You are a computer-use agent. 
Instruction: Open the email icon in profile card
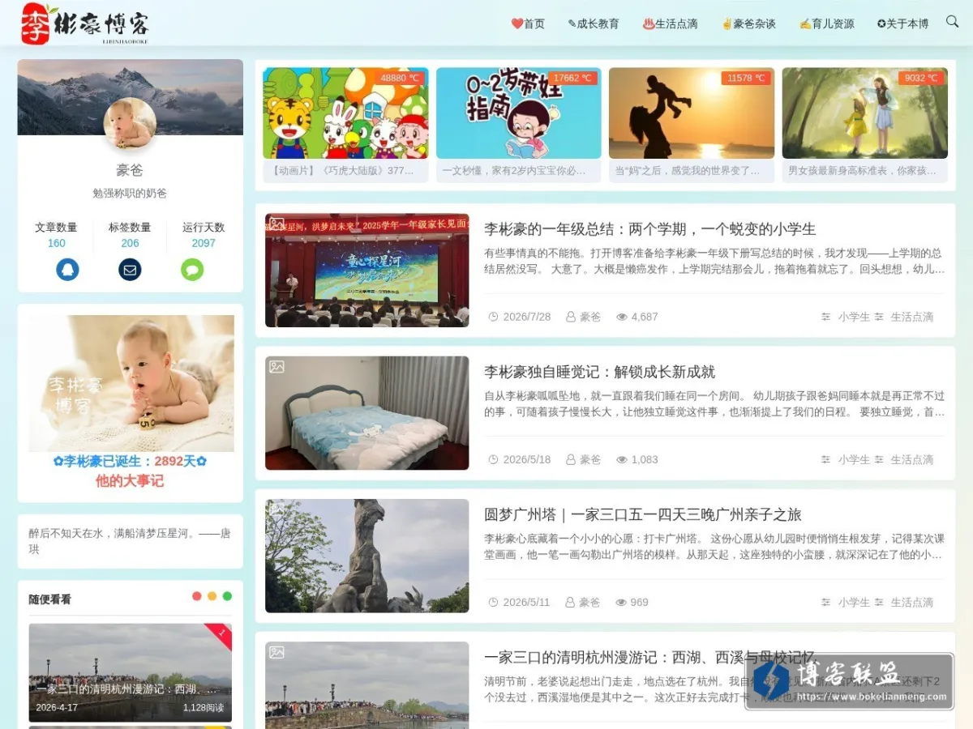130,270
